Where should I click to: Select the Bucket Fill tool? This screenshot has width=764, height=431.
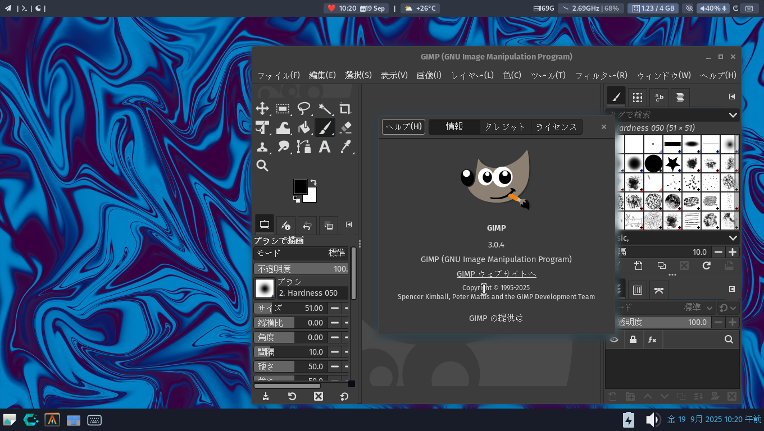[x=304, y=128]
